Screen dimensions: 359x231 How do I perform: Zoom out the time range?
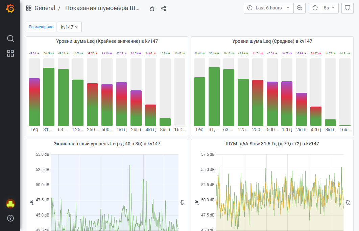pyautogui.click(x=299, y=8)
